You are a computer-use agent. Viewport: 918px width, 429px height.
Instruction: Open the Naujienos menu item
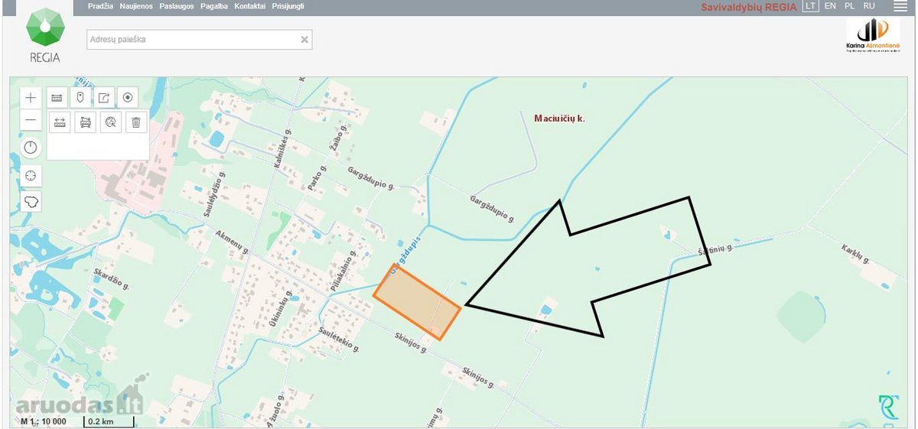[136, 6]
